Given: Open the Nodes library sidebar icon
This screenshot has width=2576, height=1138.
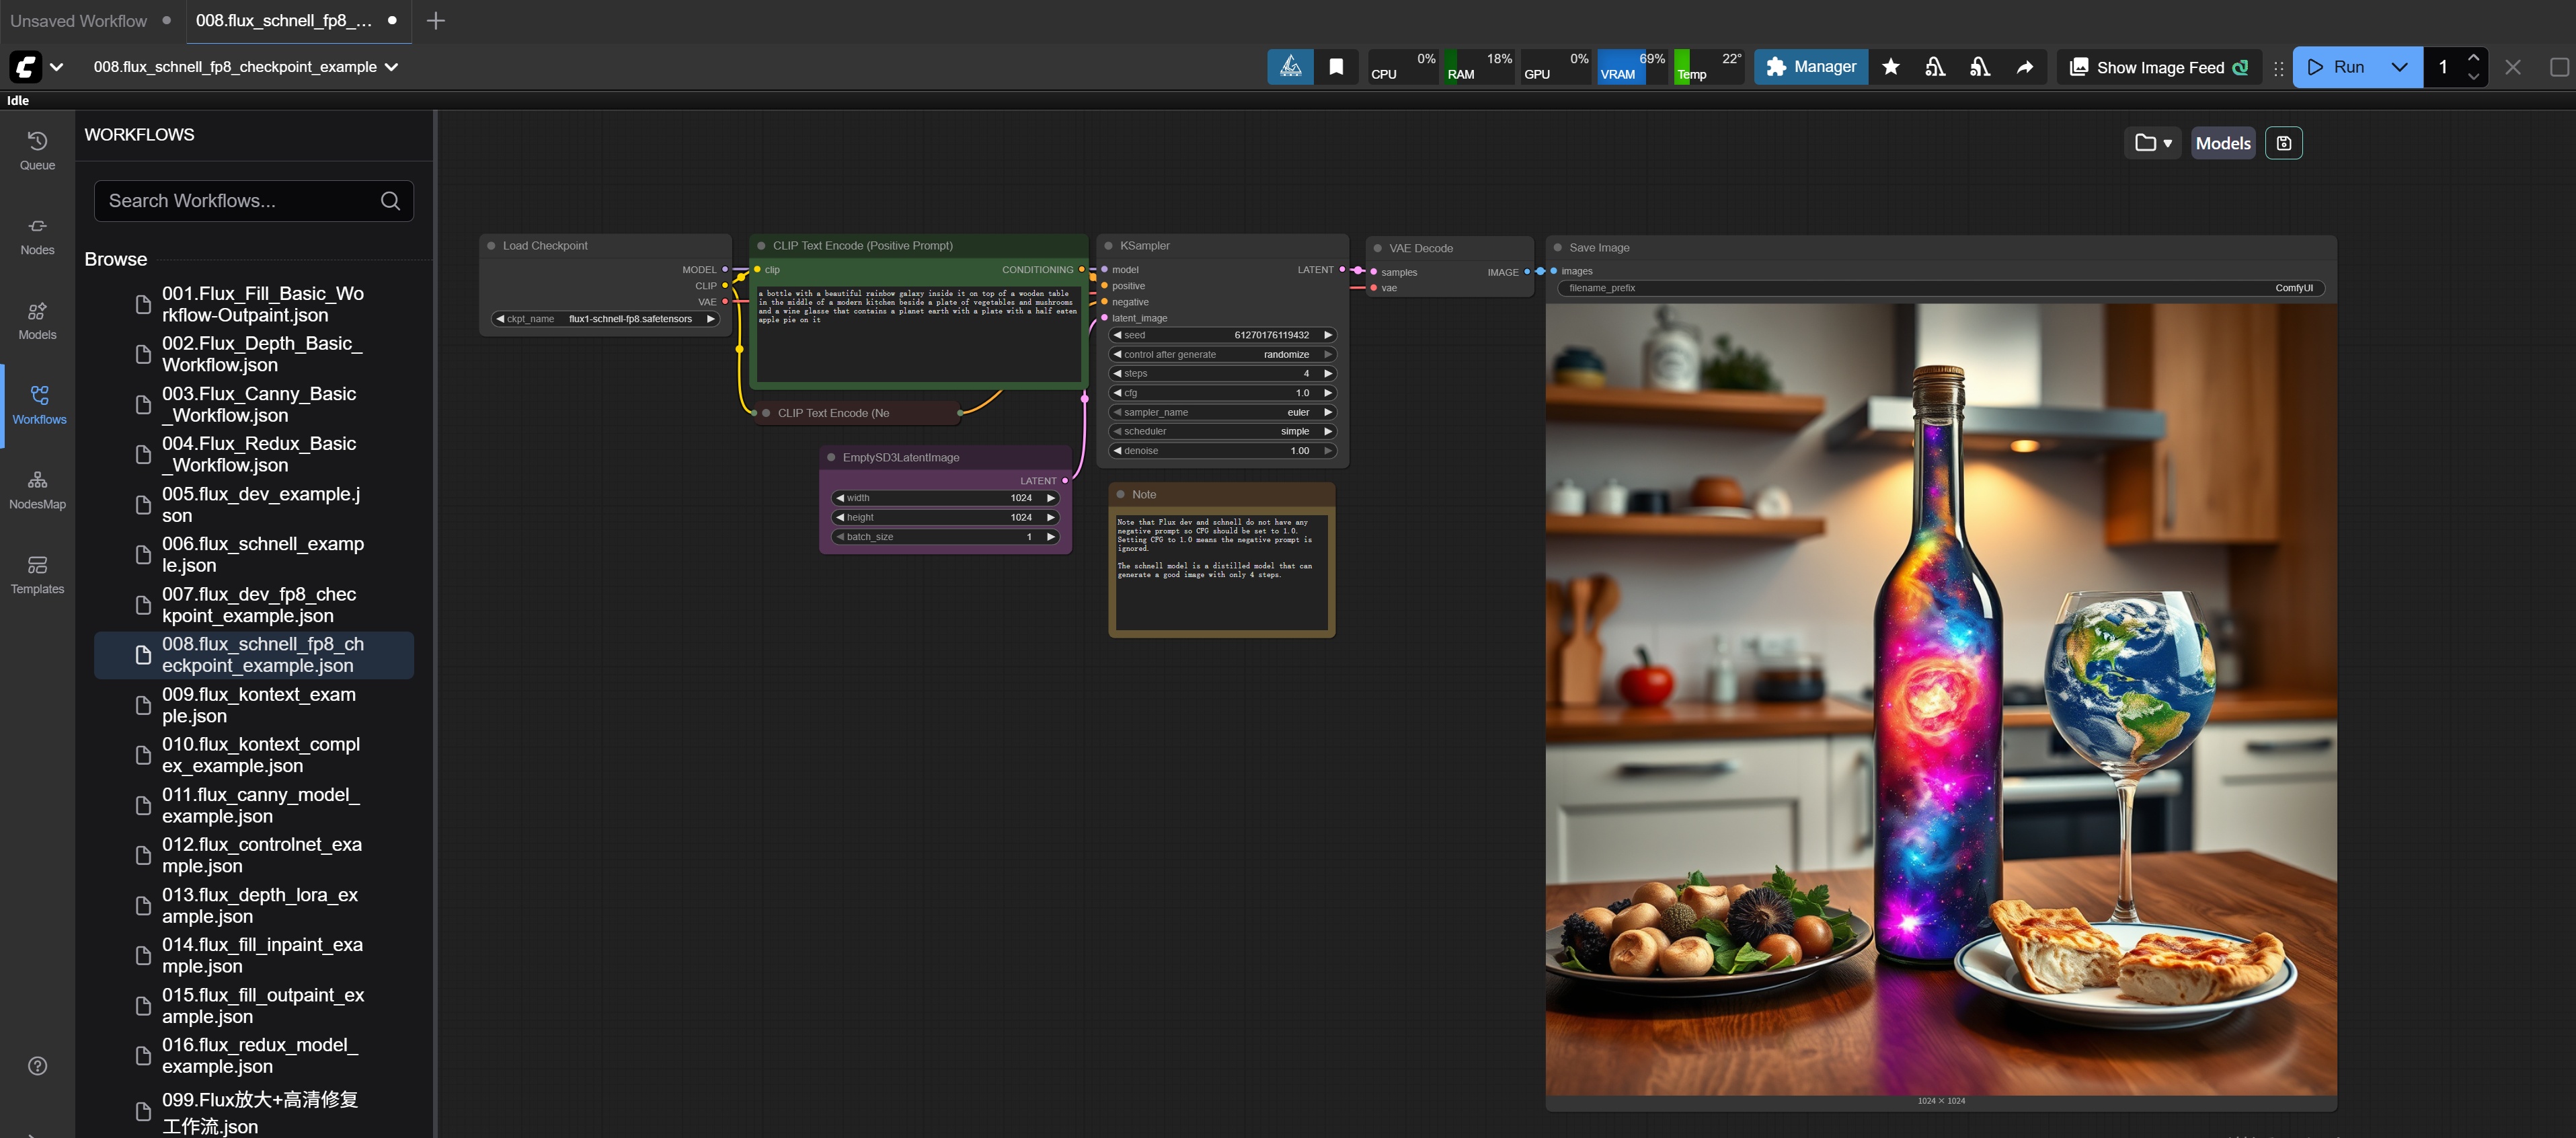Looking at the screenshot, I should (x=37, y=235).
